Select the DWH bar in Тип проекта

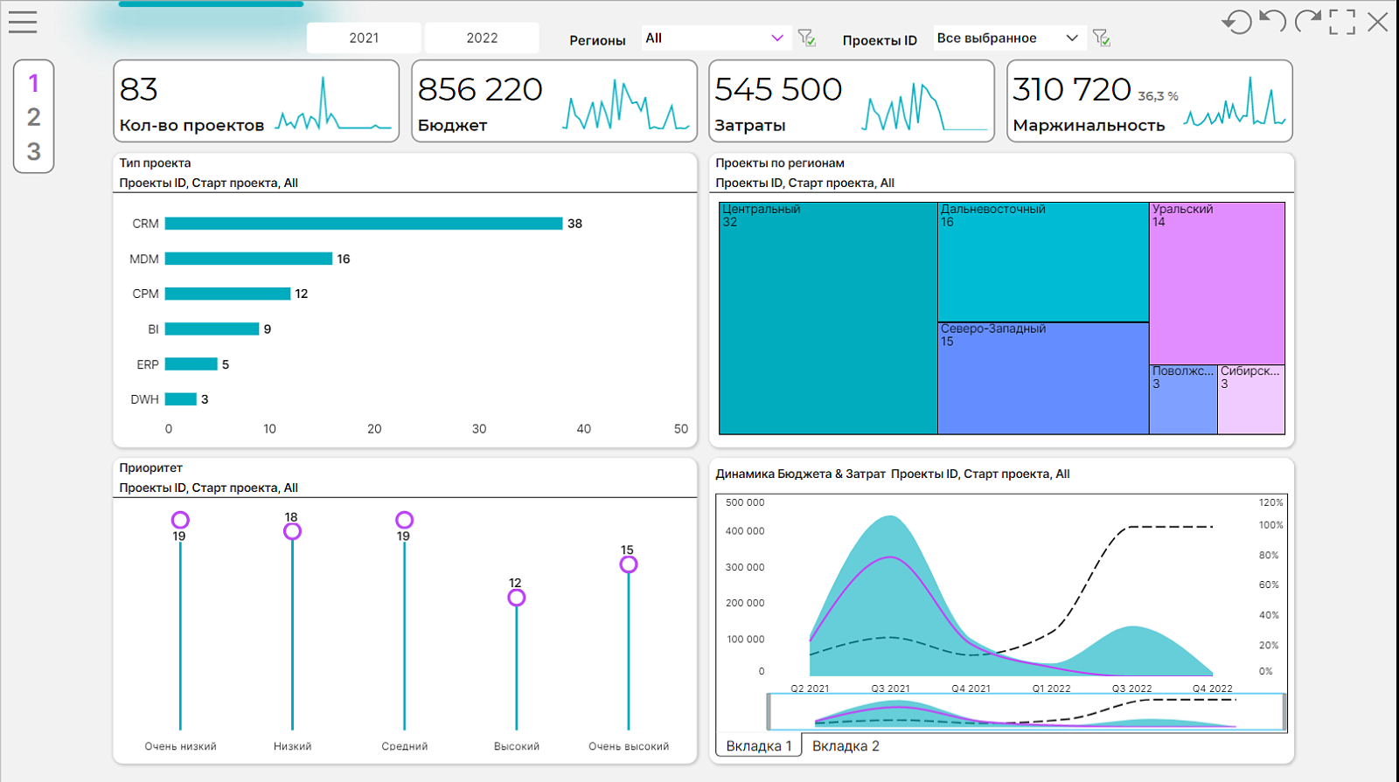(x=180, y=398)
